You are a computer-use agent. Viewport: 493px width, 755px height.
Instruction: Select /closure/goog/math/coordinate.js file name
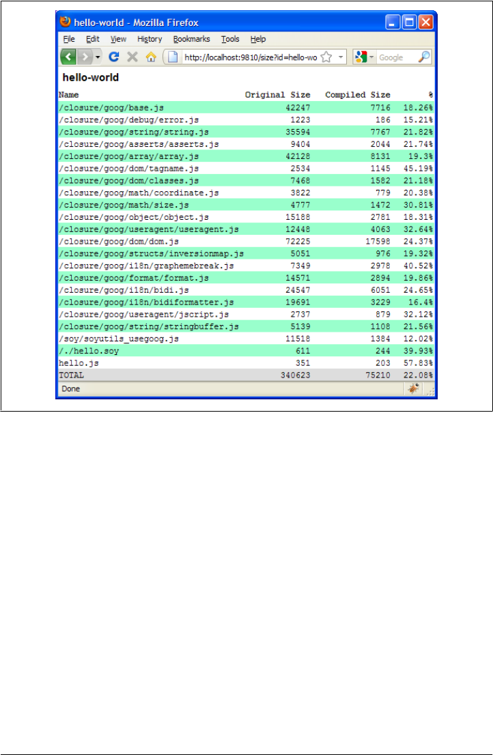[139, 193]
